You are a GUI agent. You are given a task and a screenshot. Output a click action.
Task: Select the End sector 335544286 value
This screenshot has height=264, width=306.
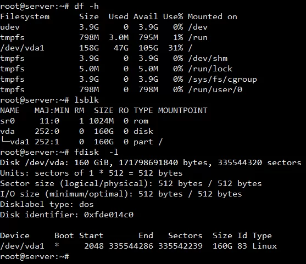(131, 246)
